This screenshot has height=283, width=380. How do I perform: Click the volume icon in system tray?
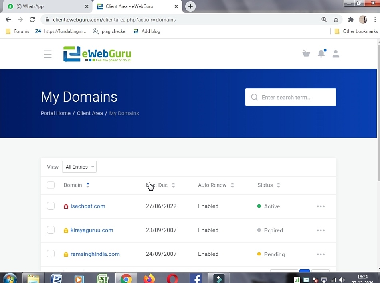(x=342, y=280)
